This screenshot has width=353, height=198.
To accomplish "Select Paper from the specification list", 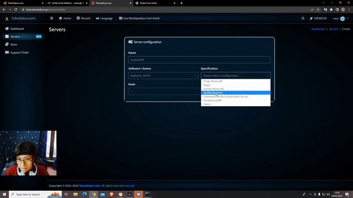I will pos(236,85).
